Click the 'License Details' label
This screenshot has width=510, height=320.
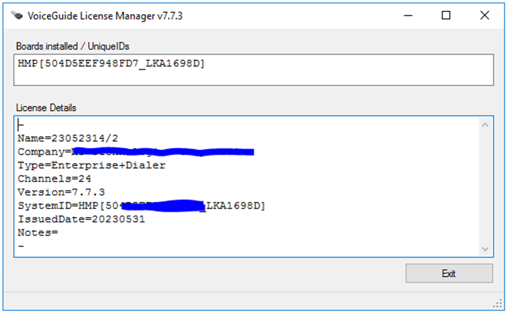pos(46,108)
